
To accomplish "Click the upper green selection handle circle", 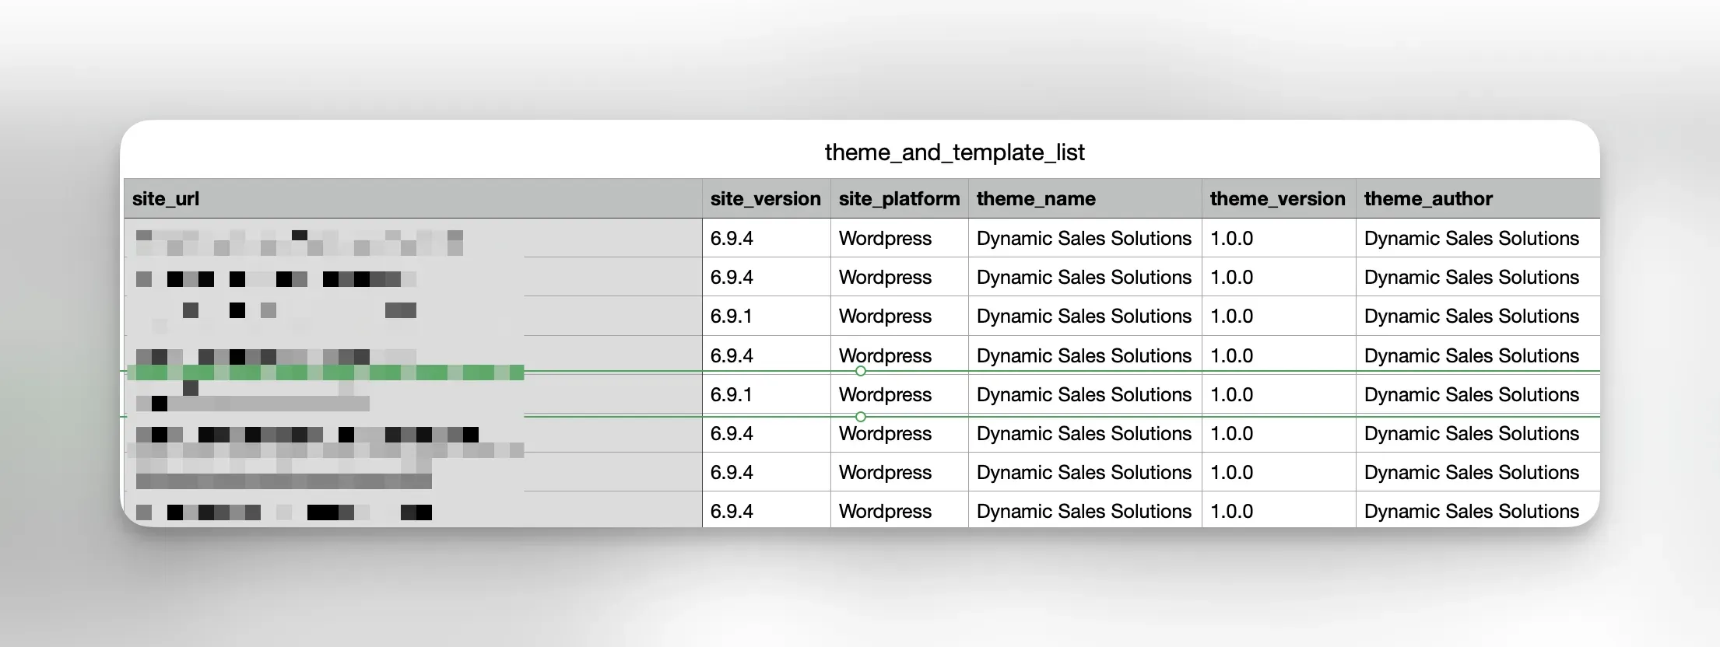I will 860,372.
